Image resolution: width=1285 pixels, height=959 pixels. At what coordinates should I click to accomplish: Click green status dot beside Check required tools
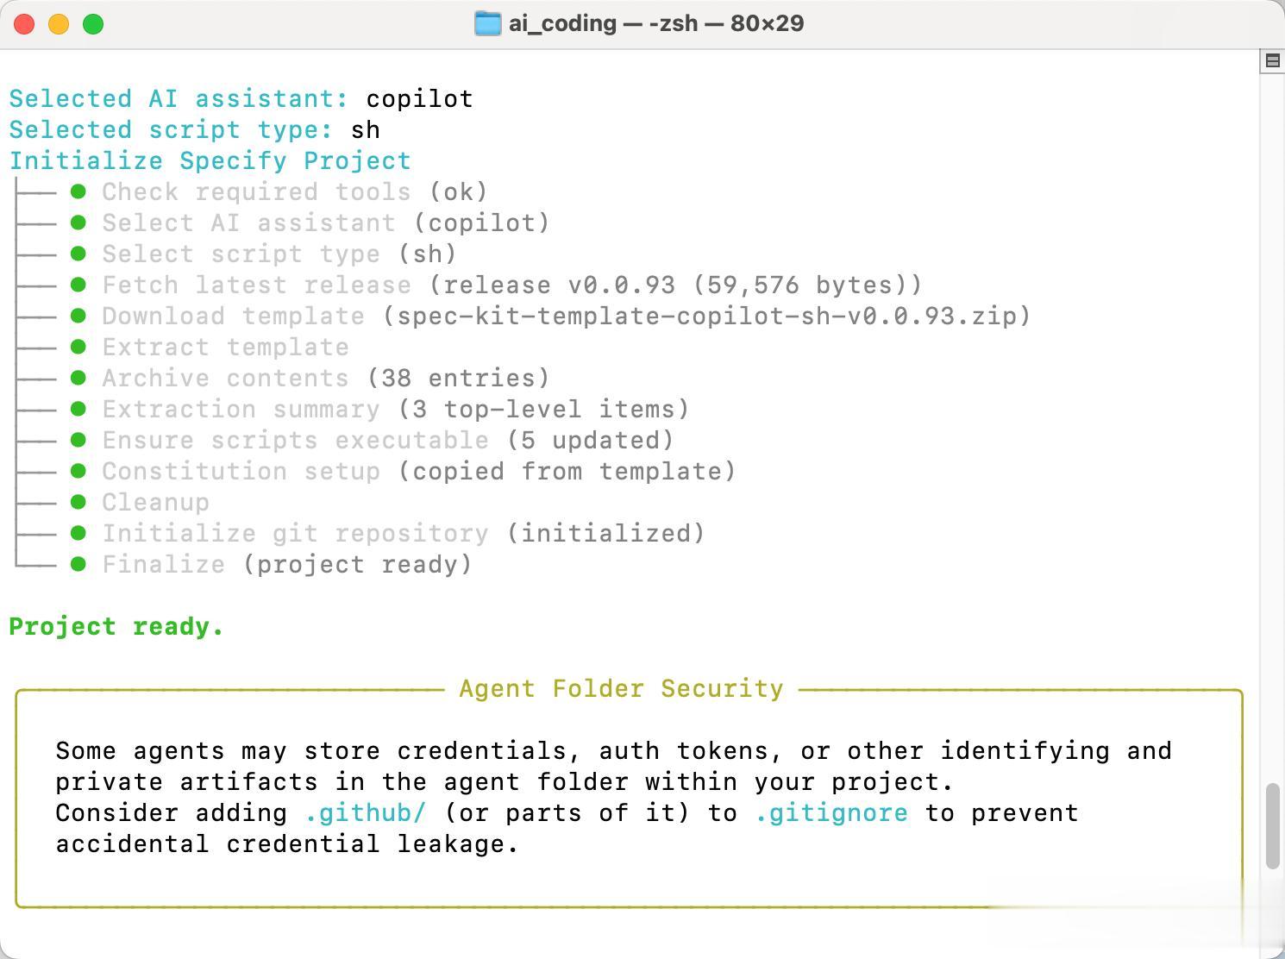click(x=78, y=191)
